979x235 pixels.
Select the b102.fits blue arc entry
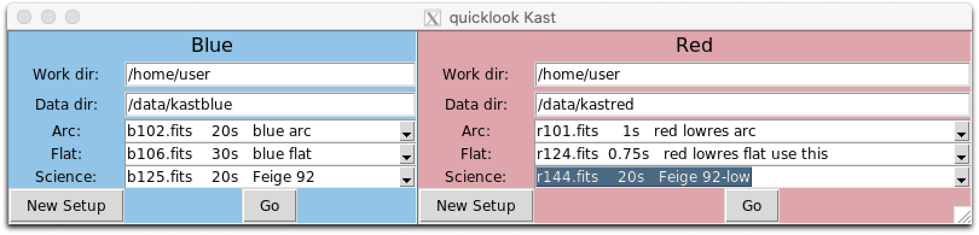(262, 131)
